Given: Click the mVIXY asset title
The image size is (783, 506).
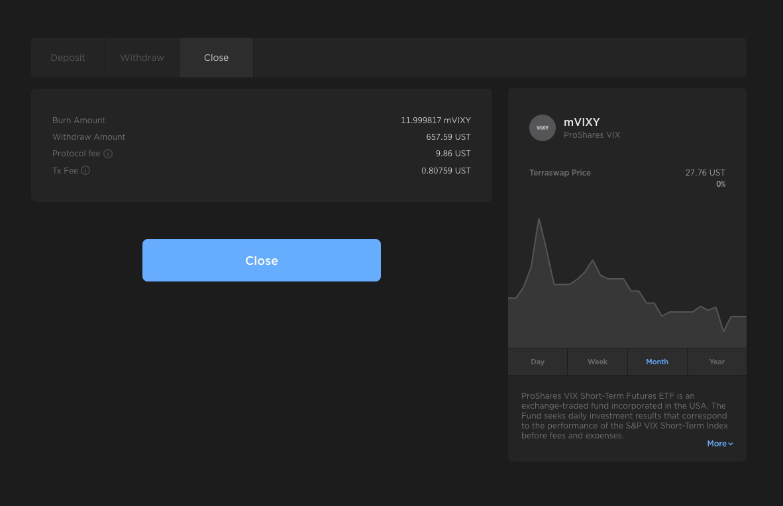Looking at the screenshot, I should coord(582,122).
